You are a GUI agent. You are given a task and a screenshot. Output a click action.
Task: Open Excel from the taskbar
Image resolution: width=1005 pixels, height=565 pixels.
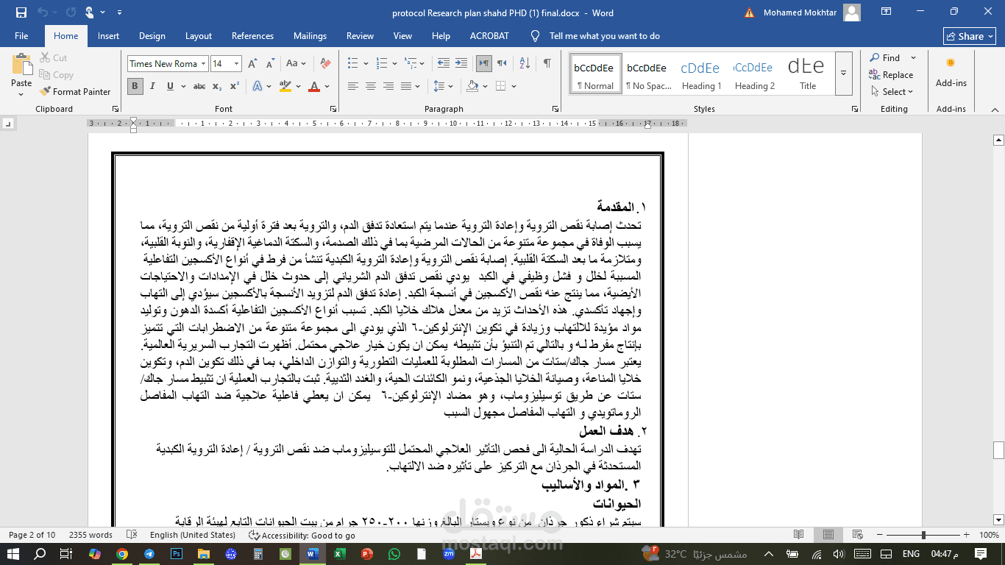(x=340, y=553)
